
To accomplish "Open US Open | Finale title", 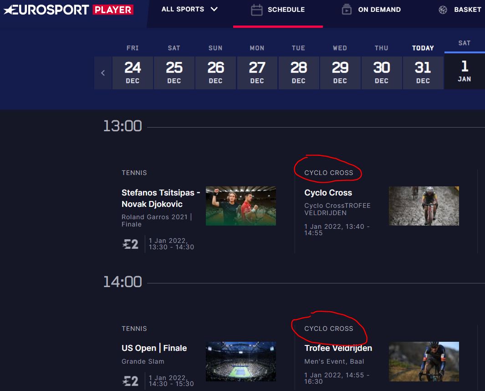I will (x=154, y=348).
